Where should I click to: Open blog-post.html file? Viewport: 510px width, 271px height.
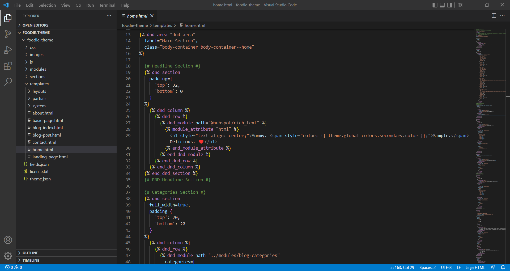click(x=46, y=135)
